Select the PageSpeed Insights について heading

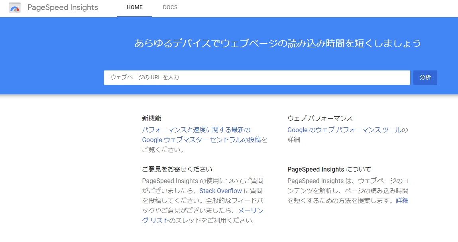[329, 170]
